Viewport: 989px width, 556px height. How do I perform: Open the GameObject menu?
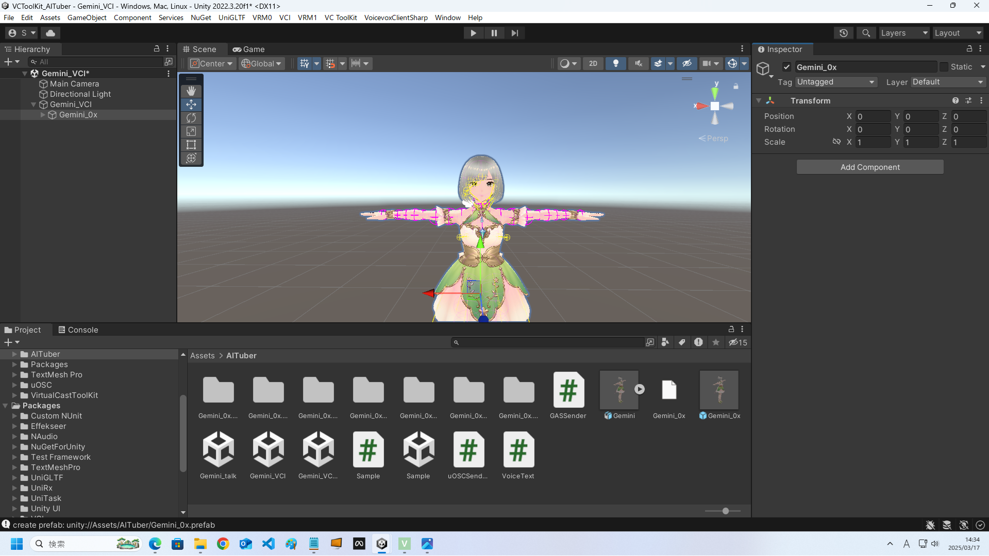tap(87, 18)
